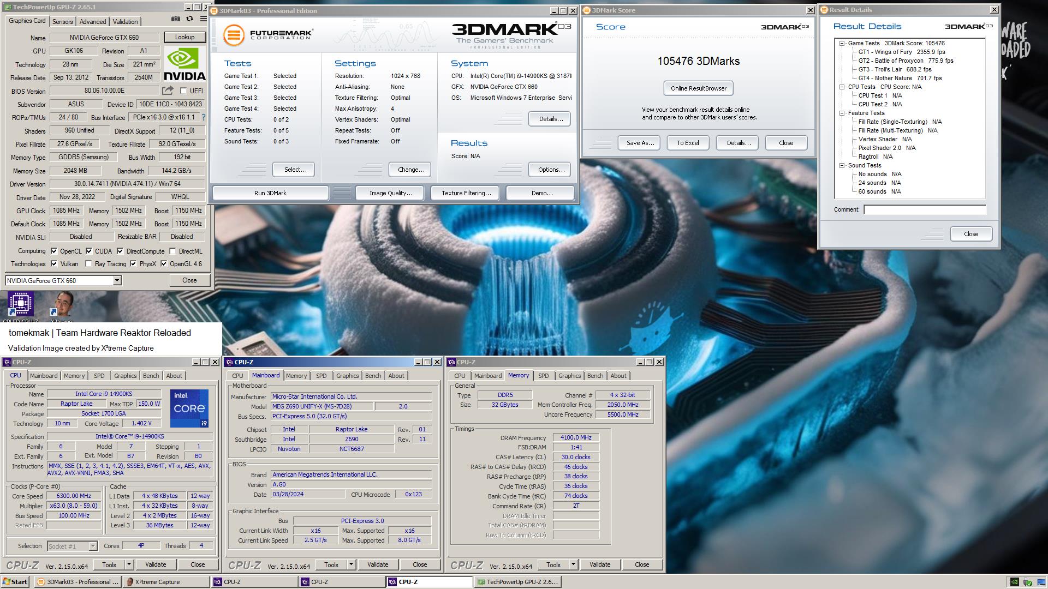The height and width of the screenshot is (589, 1048).
Task: Click 3DMark03 window title bar icon
Action: 215,11
